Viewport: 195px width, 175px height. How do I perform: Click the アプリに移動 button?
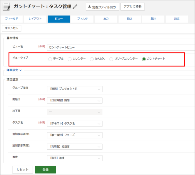pyautogui.click(x=132, y=7)
